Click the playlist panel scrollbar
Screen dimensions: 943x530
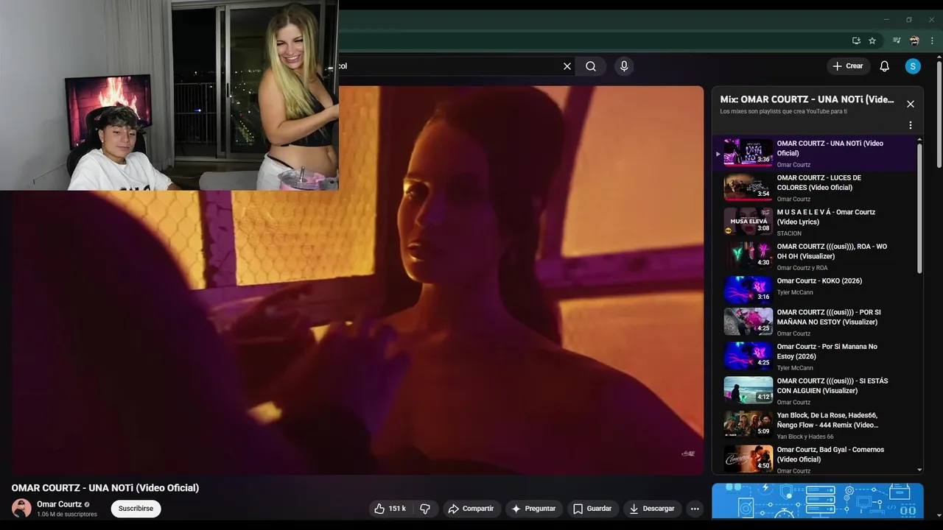(919, 208)
